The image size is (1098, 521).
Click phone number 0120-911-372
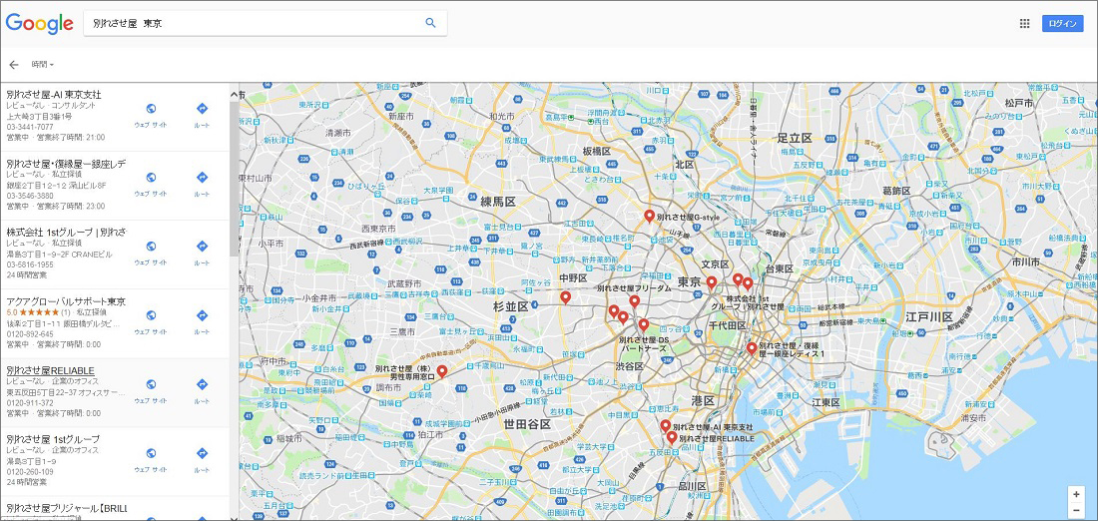tap(29, 403)
